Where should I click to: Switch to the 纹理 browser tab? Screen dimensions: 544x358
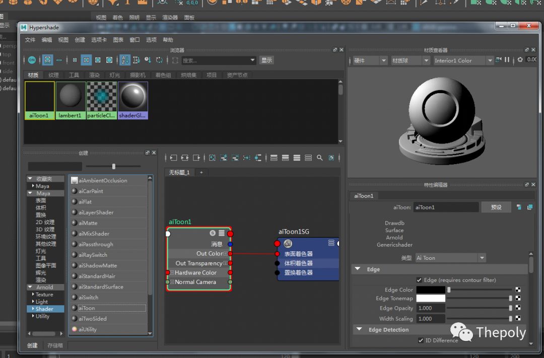click(x=53, y=75)
